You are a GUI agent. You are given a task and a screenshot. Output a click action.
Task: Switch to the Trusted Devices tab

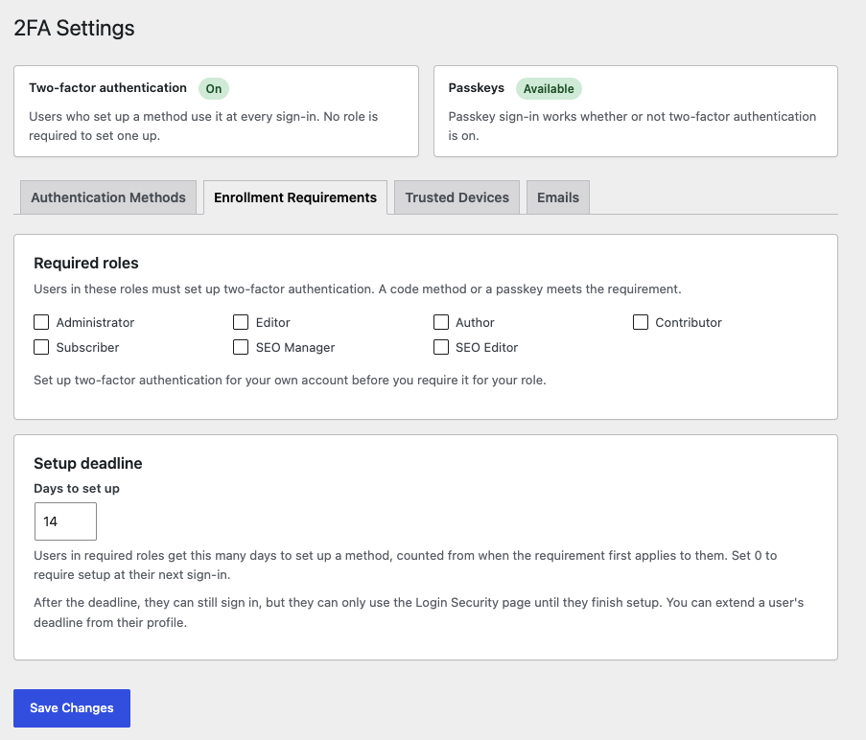click(456, 197)
